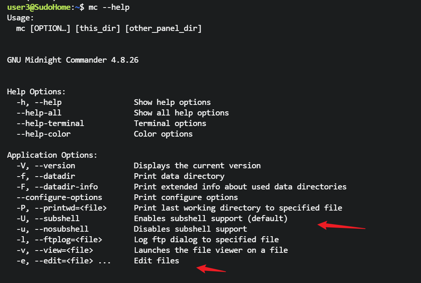
Task: Click the '-U, --subshell' option
Action: [48, 218]
